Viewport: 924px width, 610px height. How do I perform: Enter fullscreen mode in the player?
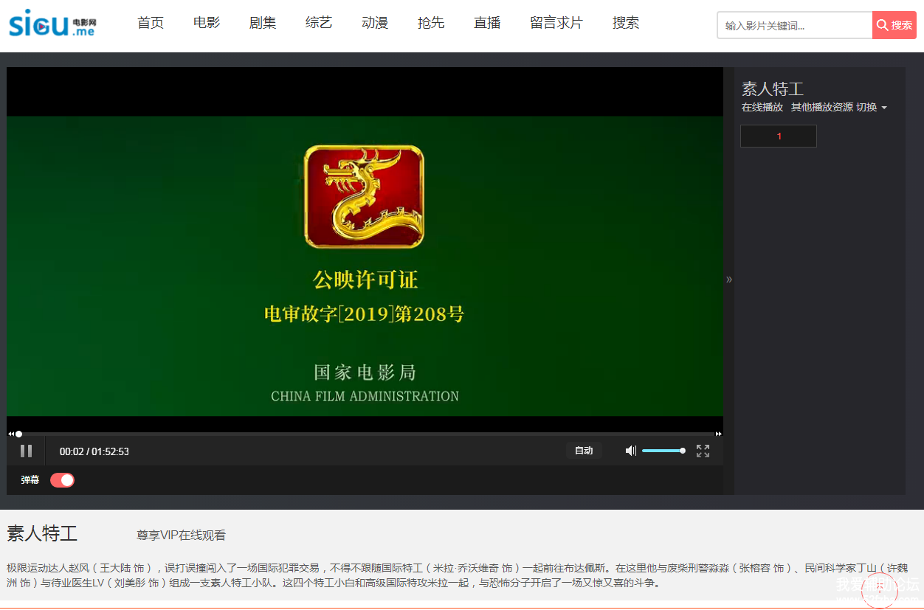click(x=703, y=451)
